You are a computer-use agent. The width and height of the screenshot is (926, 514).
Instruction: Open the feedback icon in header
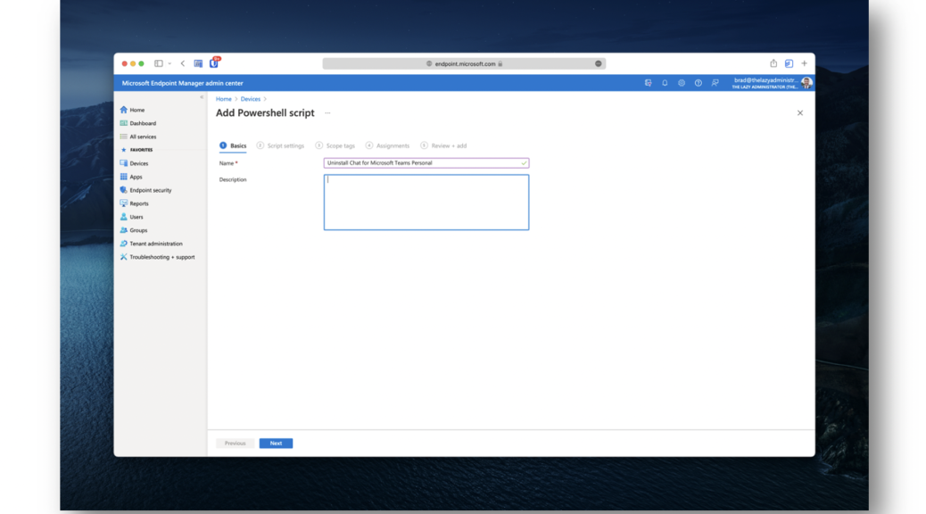(715, 83)
